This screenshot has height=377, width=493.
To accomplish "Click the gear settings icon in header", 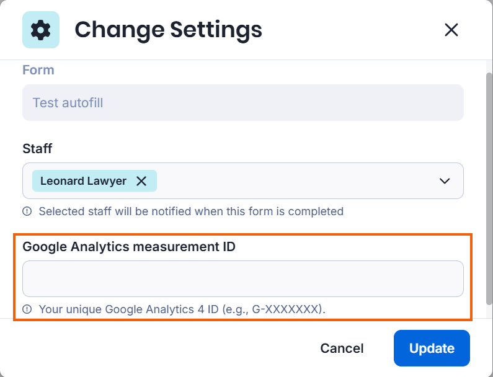I will click(x=41, y=30).
